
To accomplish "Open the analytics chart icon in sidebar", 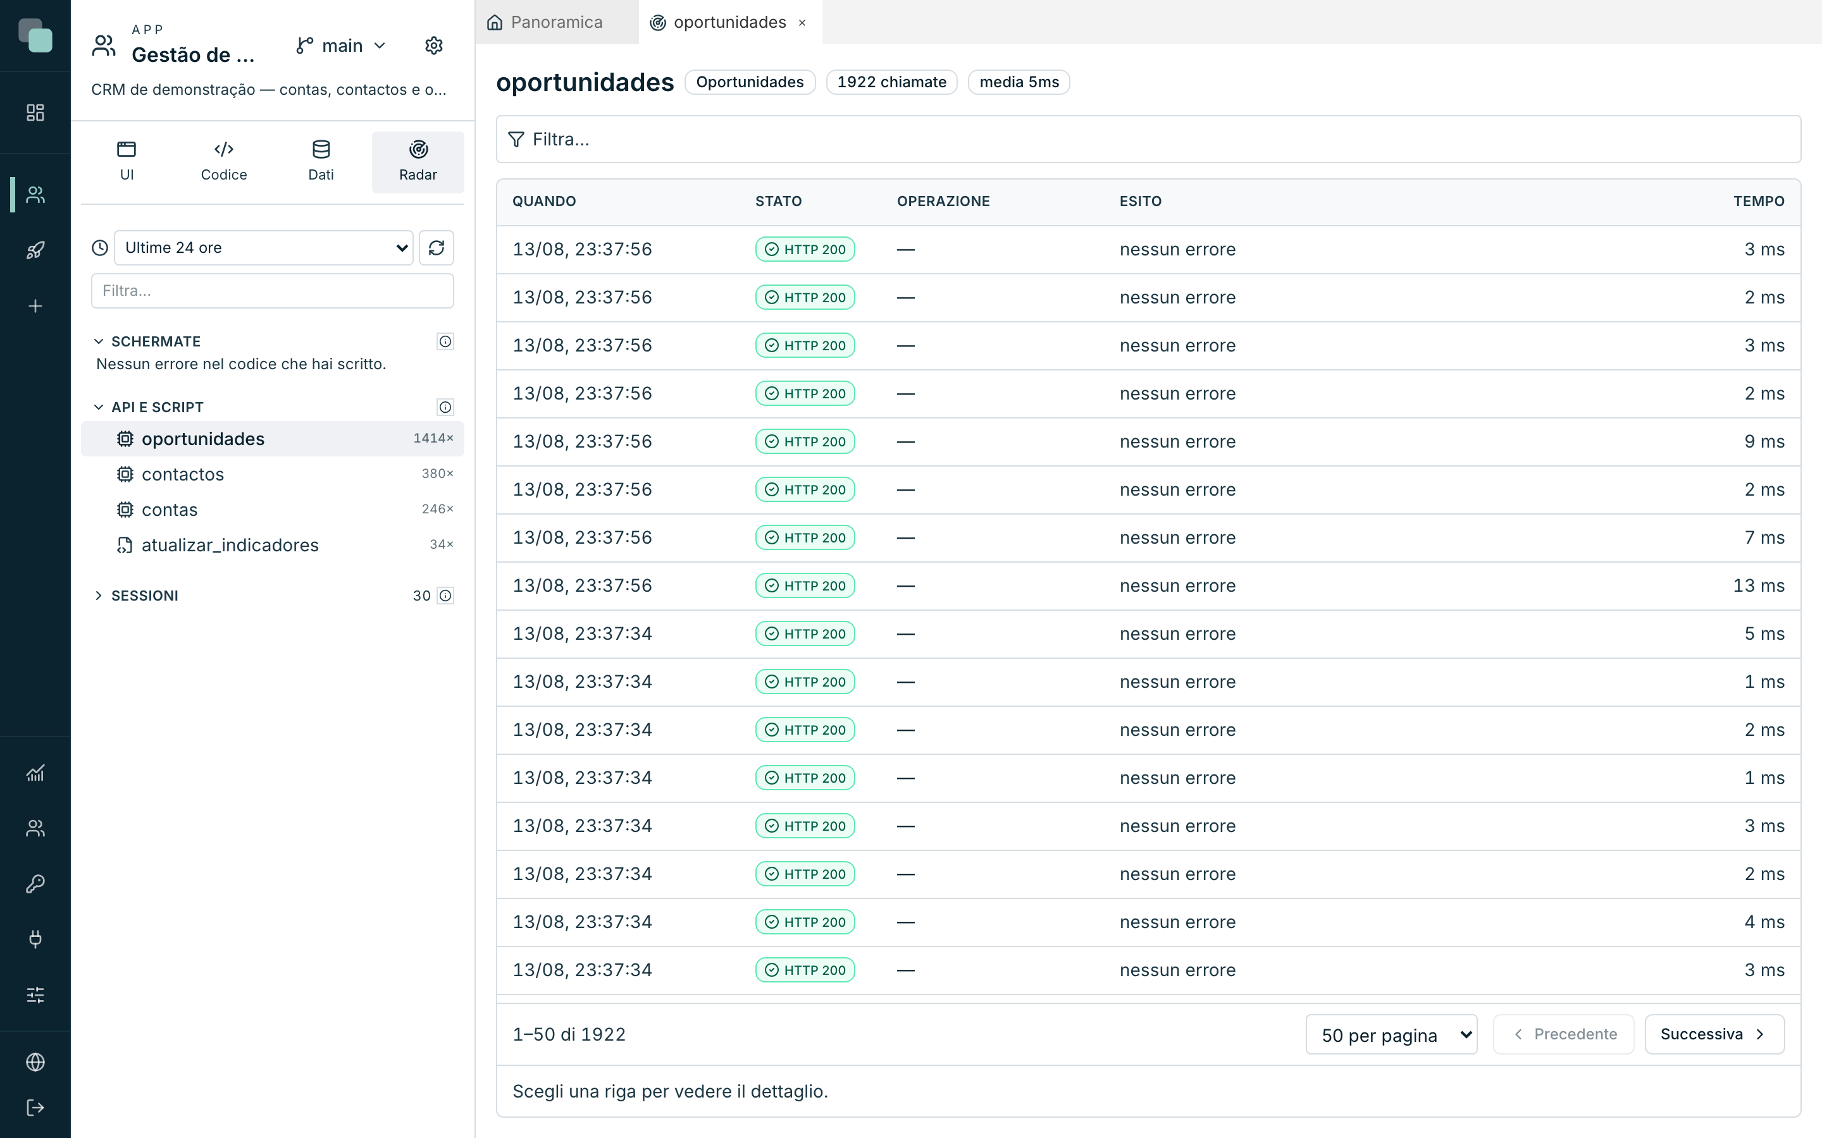I will tap(35, 773).
